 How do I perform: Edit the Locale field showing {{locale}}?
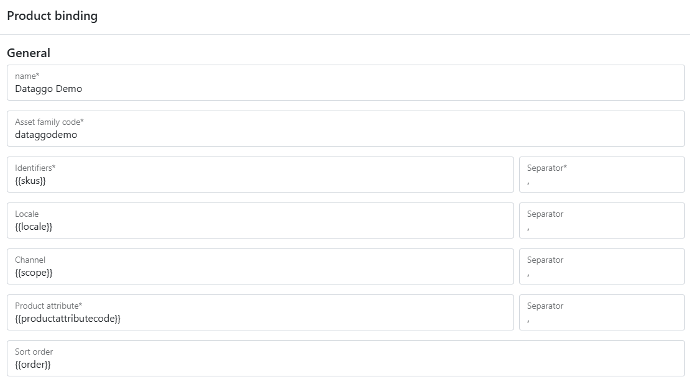pos(260,227)
